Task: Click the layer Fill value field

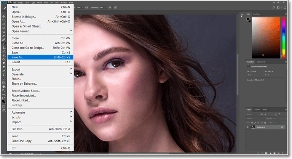Action: [276, 123]
